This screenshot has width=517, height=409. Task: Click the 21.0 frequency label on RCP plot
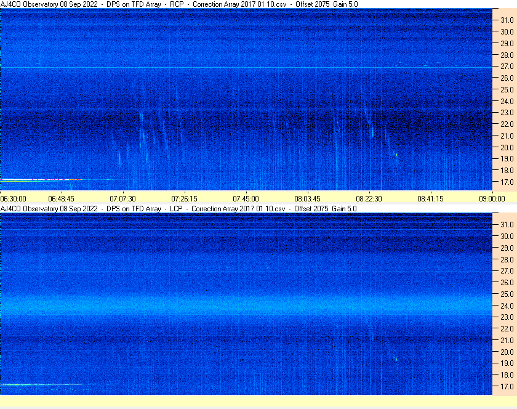pyautogui.click(x=507, y=136)
